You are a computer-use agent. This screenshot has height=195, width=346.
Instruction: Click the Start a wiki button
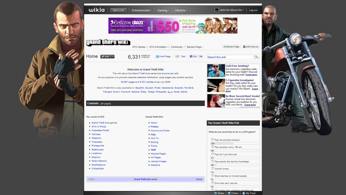pos(118,10)
